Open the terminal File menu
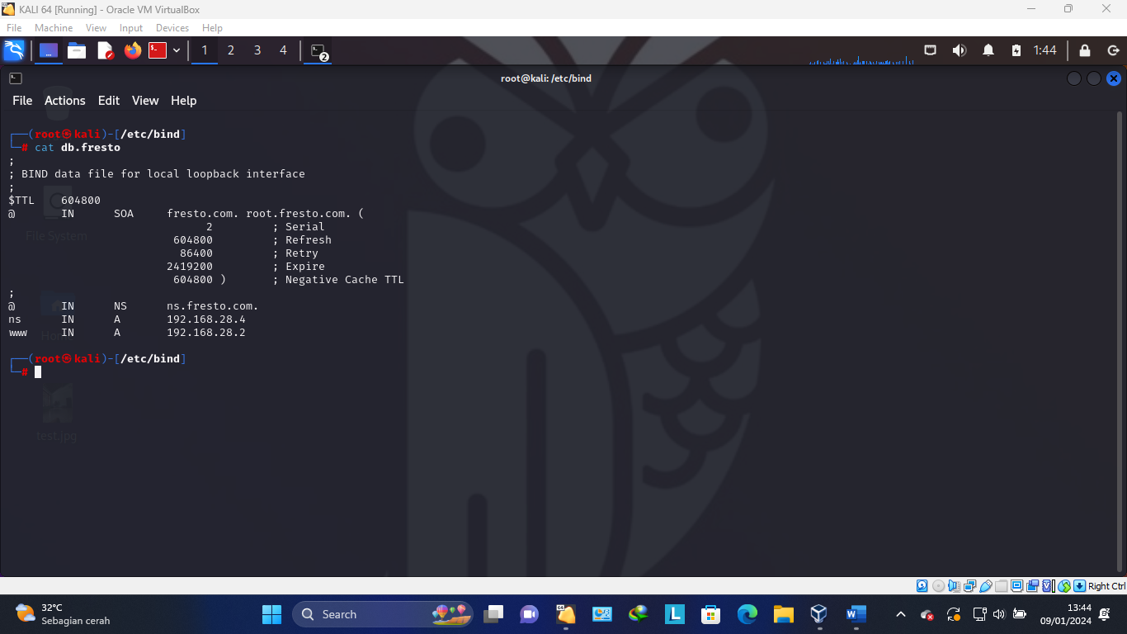The height and width of the screenshot is (634, 1127). tap(22, 101)
